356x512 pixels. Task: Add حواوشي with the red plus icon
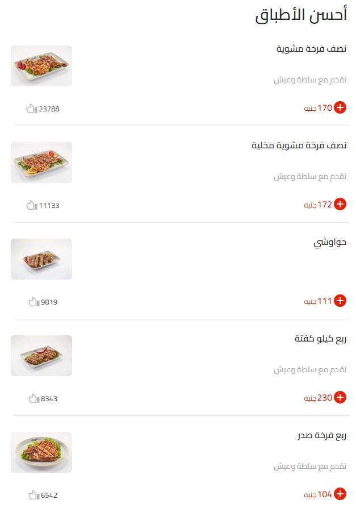(340, 301)
